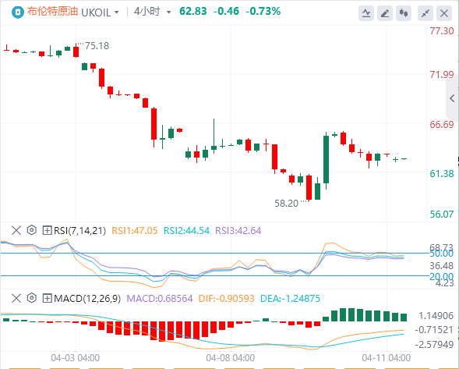This screenshot has height=369, width=459.
Task: Expand the MACD panel plus icon
Action: (x=47, y=298)
